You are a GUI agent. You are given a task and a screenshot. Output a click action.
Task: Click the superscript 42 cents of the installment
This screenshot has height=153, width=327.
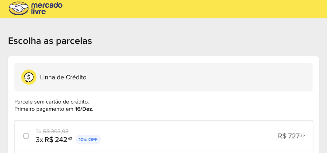pyautogui.click(x=70, y=138)
